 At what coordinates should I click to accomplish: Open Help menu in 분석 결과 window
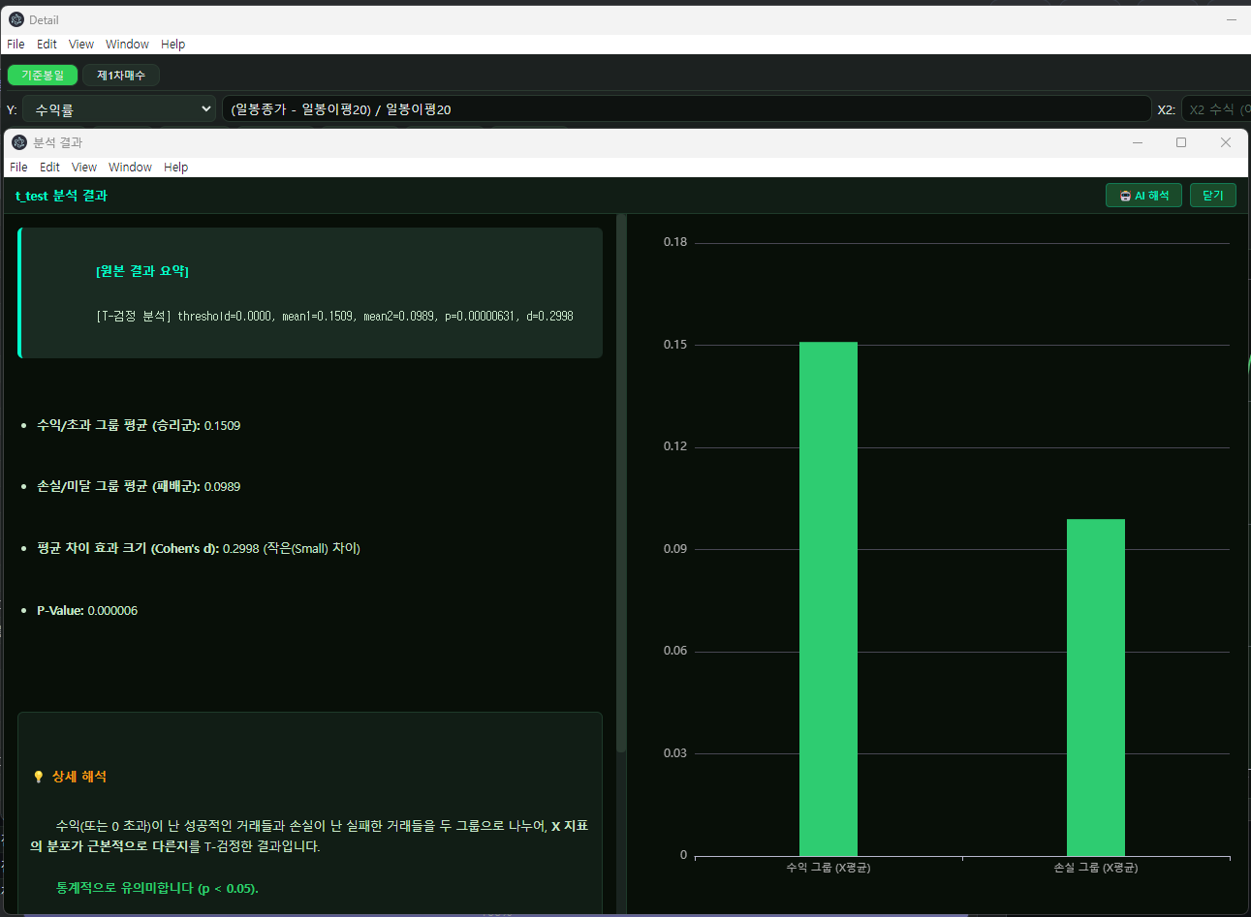[x=175, y=167]
